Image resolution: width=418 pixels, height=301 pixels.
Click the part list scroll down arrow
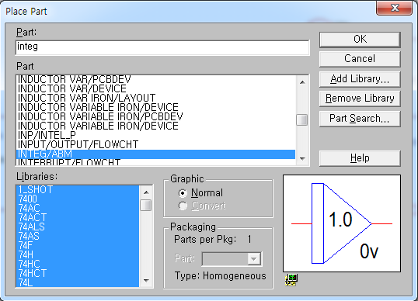point(302,158)
